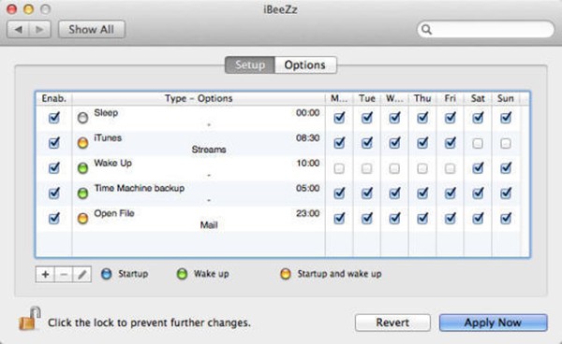Screen dimensions: 562x344
Task: Click the 23:00 time value
Action: [x=308, y=213]
